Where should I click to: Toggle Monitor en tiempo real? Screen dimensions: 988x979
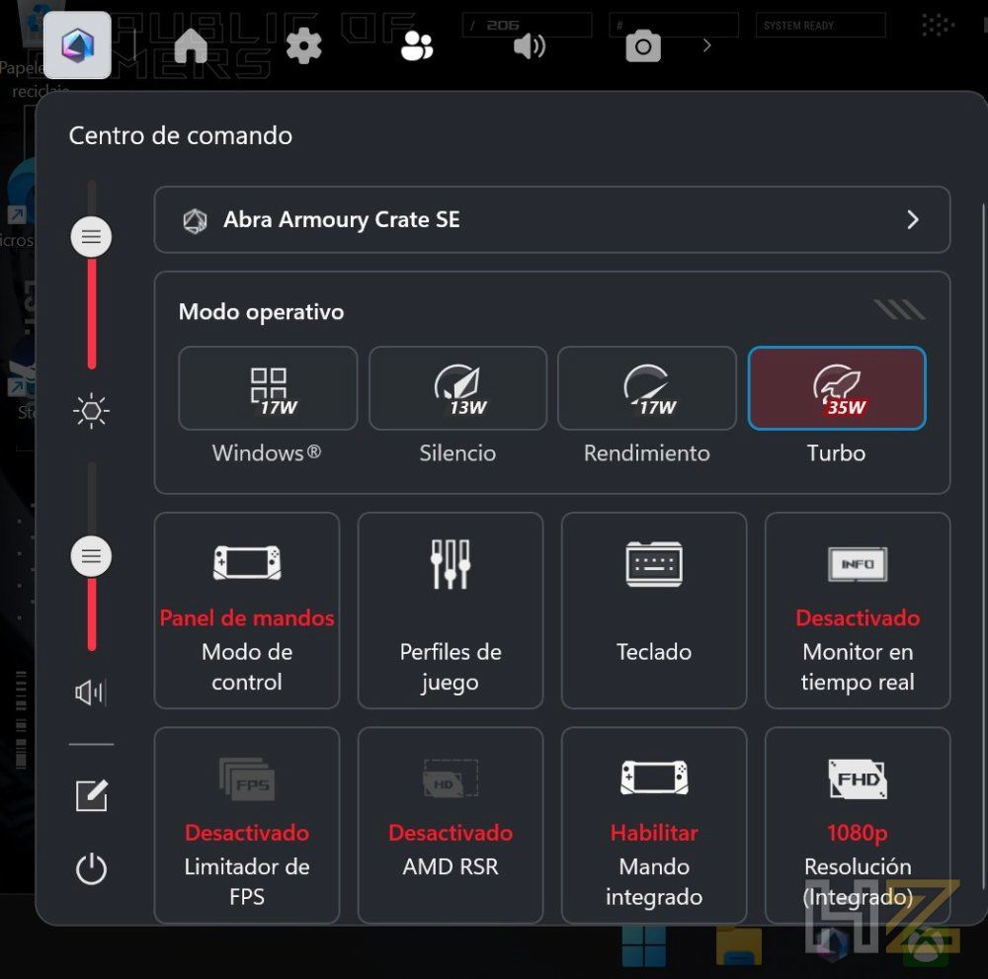click(858, 611)
